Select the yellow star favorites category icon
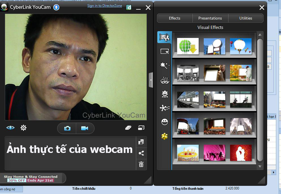This screenshot has height=194, width=281. point(164,137)
